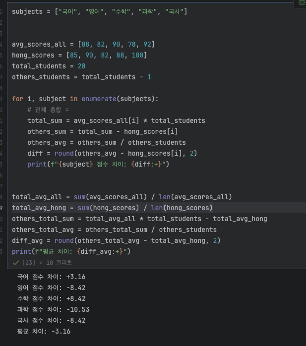Click output line "국어 점수 차이: +3.16"

pyautogui.click(x=51, y=277)
